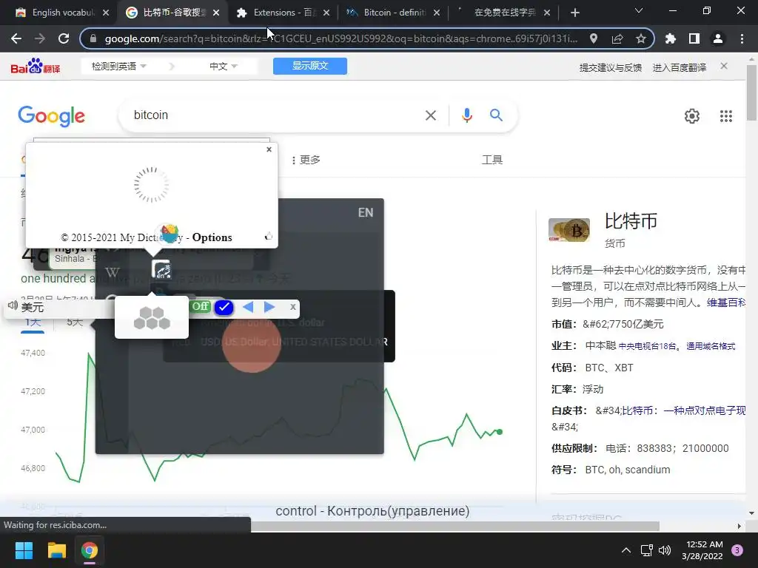
Task: Click hexagon cluster loading icon
Action: point(152,318)
